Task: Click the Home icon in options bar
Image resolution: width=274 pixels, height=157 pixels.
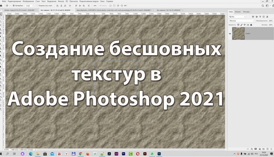Action: pos(1,6)
